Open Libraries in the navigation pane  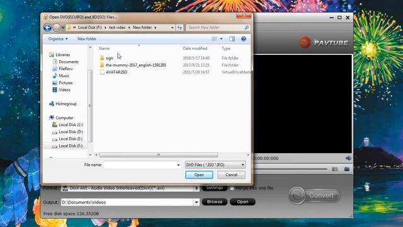coord(63,55)
